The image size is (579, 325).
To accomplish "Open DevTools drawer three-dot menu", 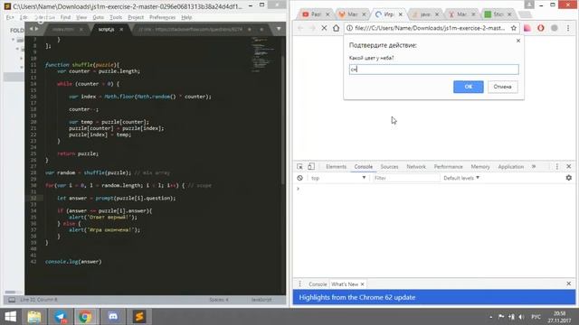I will 299,283.
